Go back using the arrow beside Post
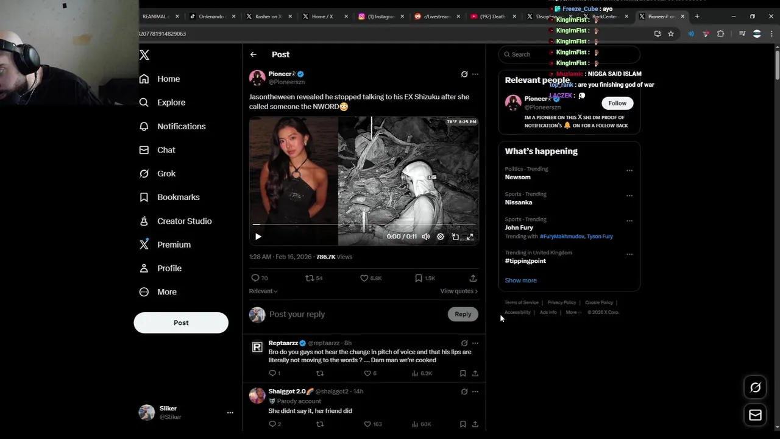 pos(253,54)
